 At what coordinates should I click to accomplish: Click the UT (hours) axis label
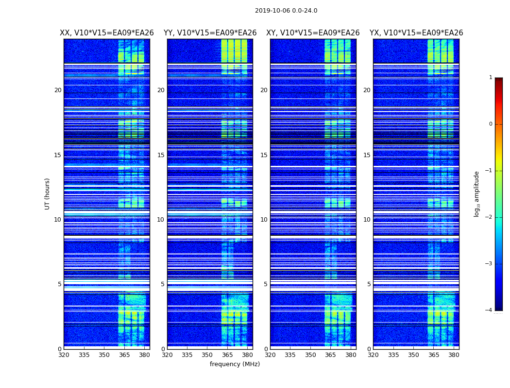tap(47, 194)
